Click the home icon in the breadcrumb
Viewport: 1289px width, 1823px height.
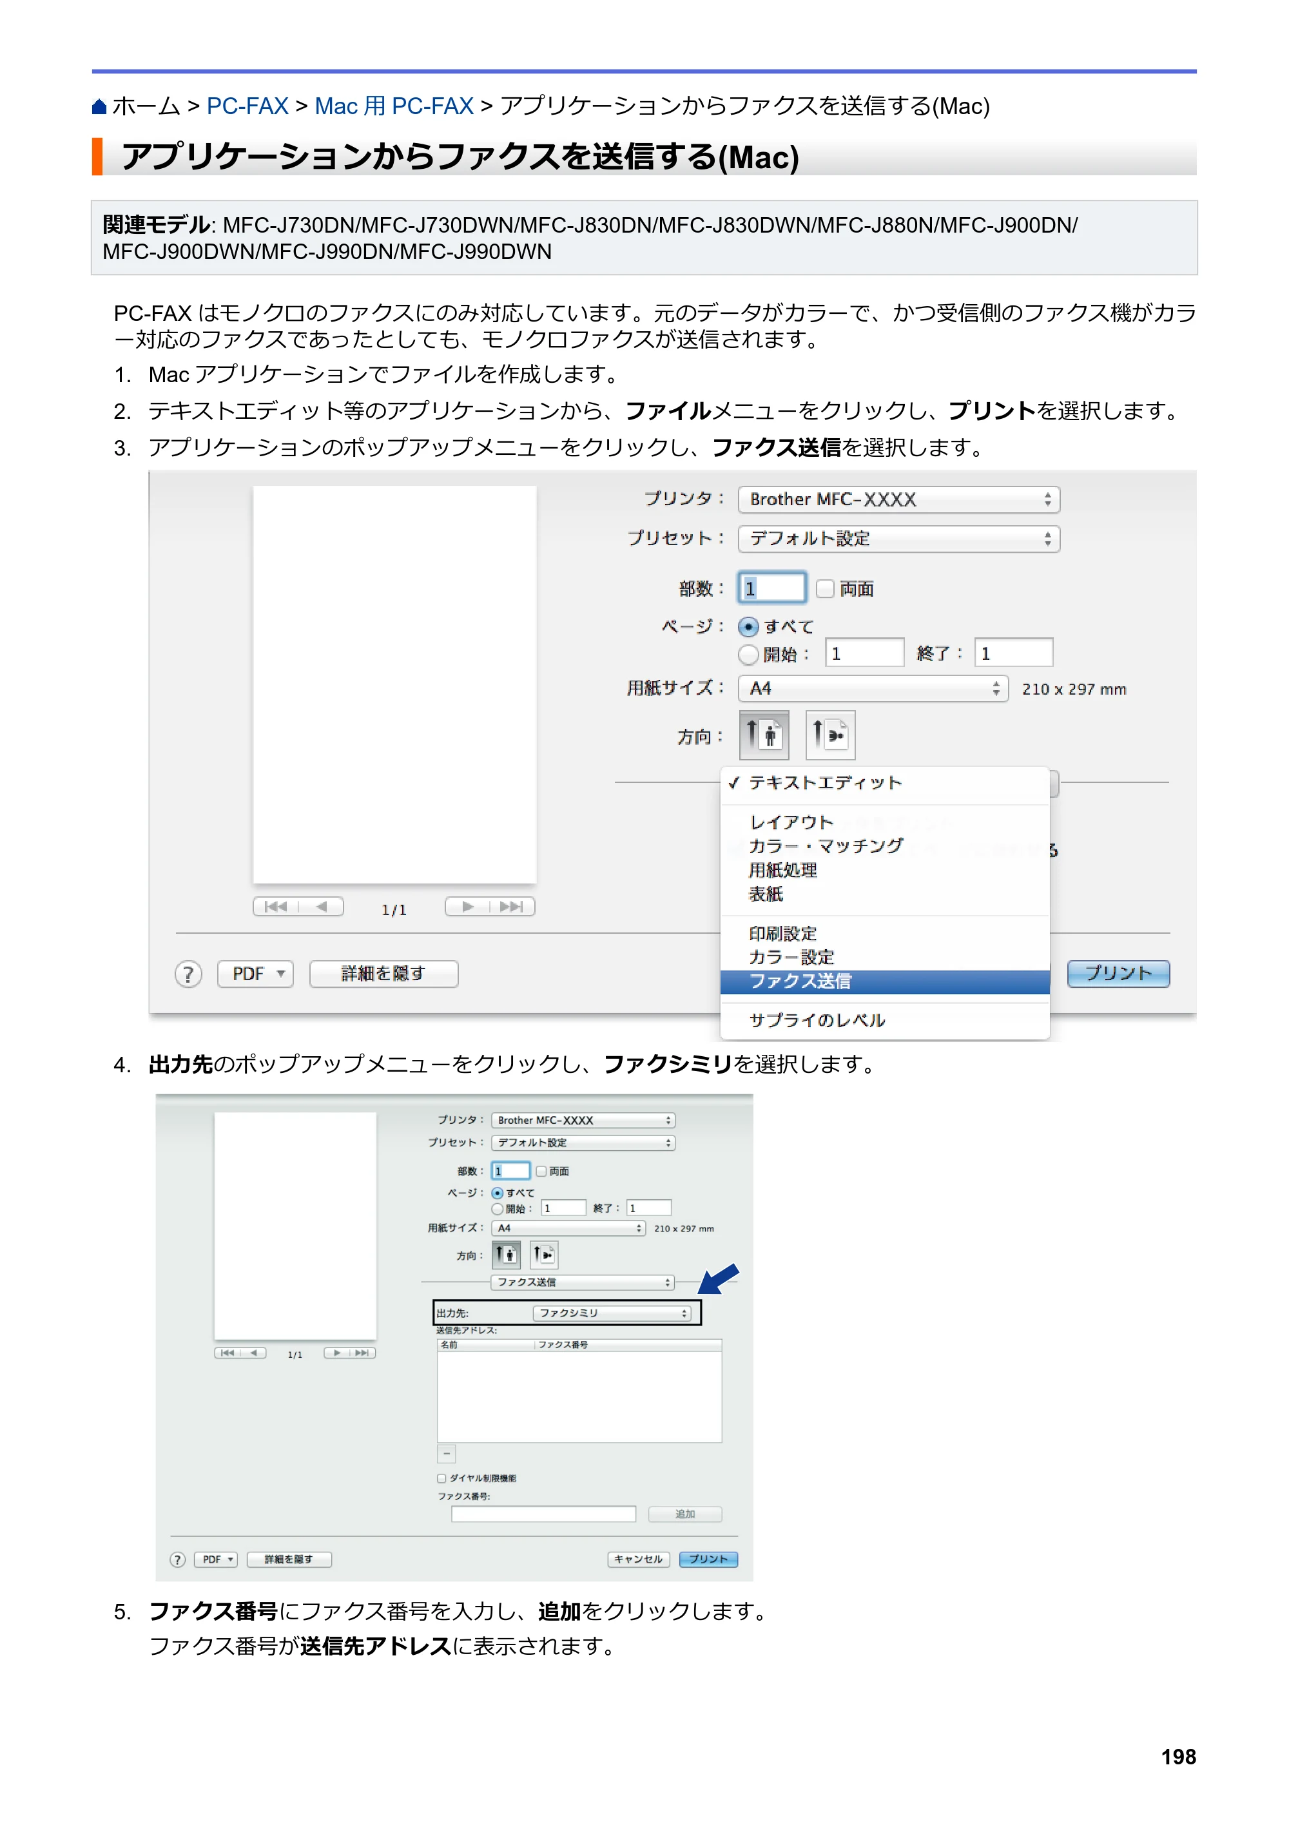pyautogui.click(x=99, y=106)
